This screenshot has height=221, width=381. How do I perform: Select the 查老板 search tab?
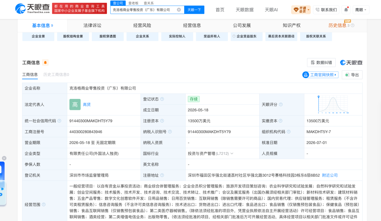(133, 3)
